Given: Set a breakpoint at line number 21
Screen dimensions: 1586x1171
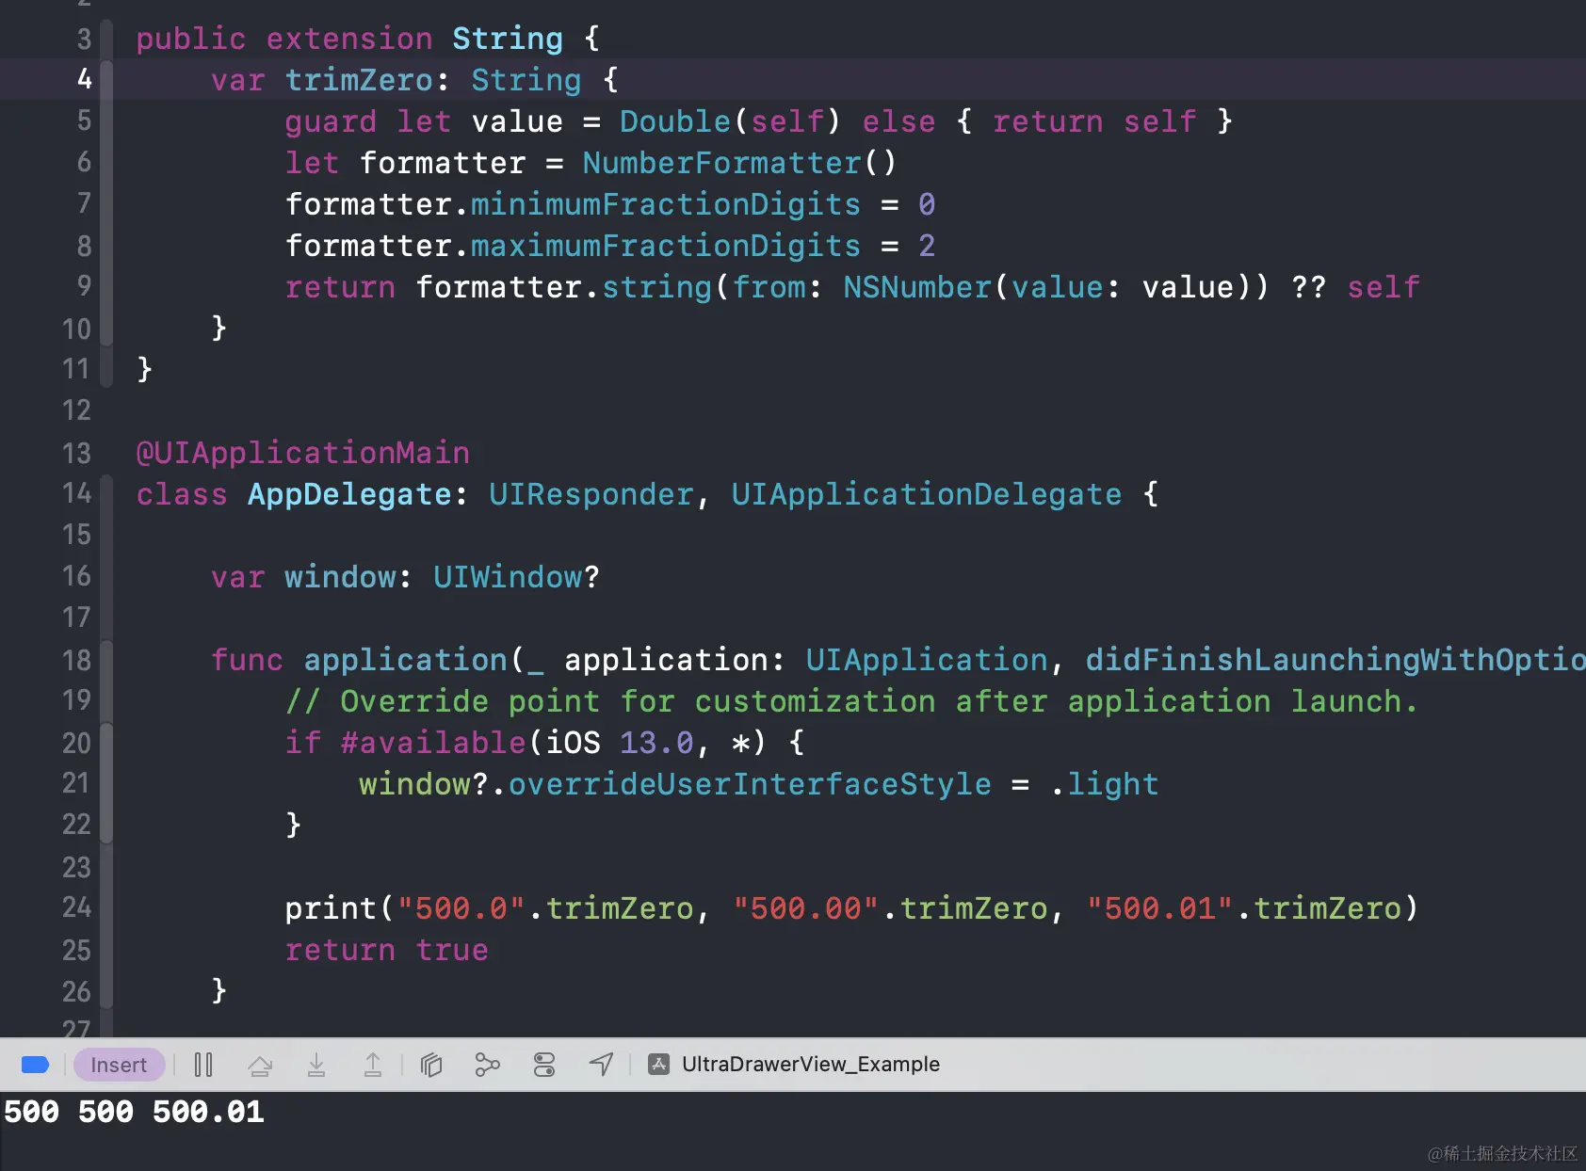Looking at the screenshot, I should (77, 783).
